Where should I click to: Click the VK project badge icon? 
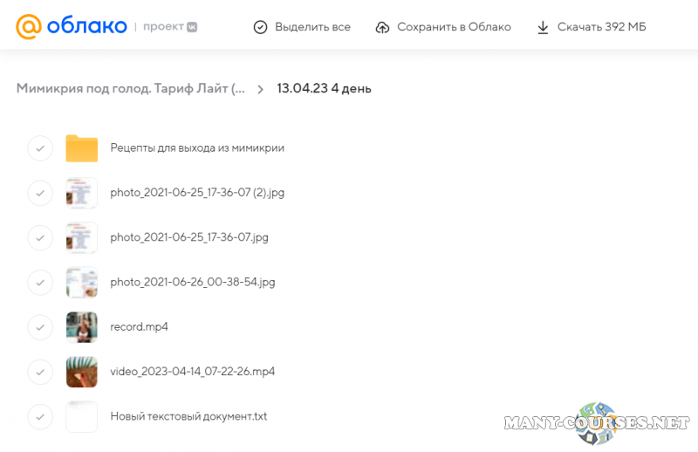[x=192, y=27]
